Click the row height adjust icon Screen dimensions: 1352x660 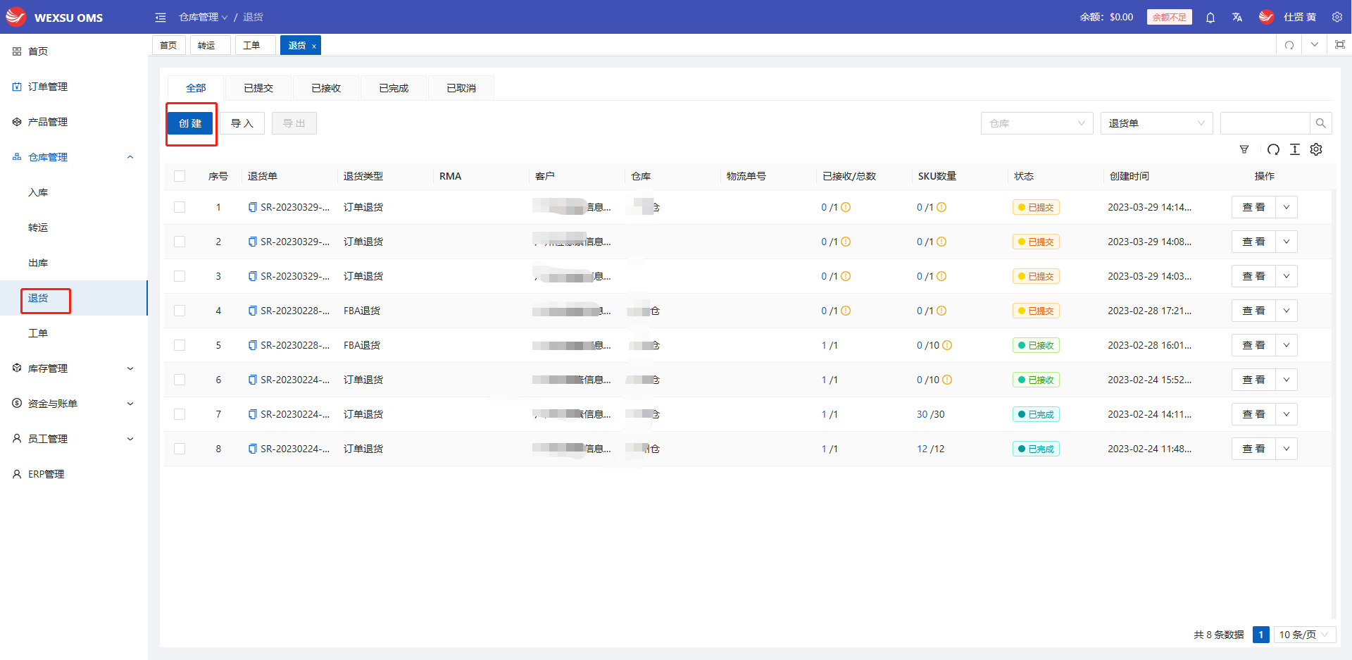(x=1295, y=149)
